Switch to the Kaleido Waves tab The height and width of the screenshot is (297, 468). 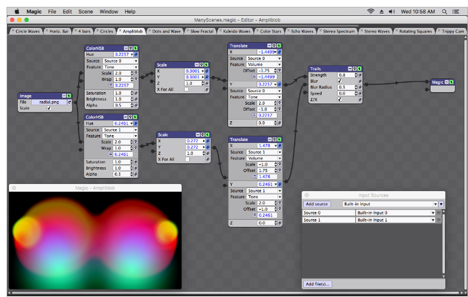tap(237, 31)
